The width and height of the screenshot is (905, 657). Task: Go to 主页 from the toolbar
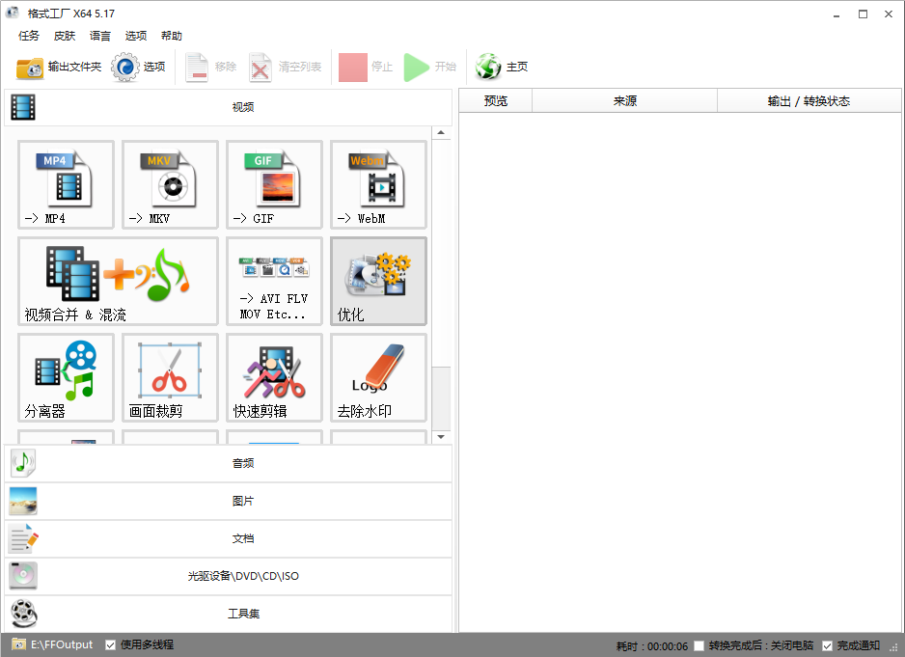[x=503, y=67]
